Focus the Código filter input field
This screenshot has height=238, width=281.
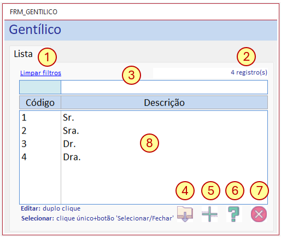(x=40, y=87)
